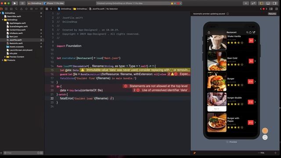This screenshot has width=281, height=158.
Task: Open SearchBar.swift in the navigator
Action: [x=14, y=16]
